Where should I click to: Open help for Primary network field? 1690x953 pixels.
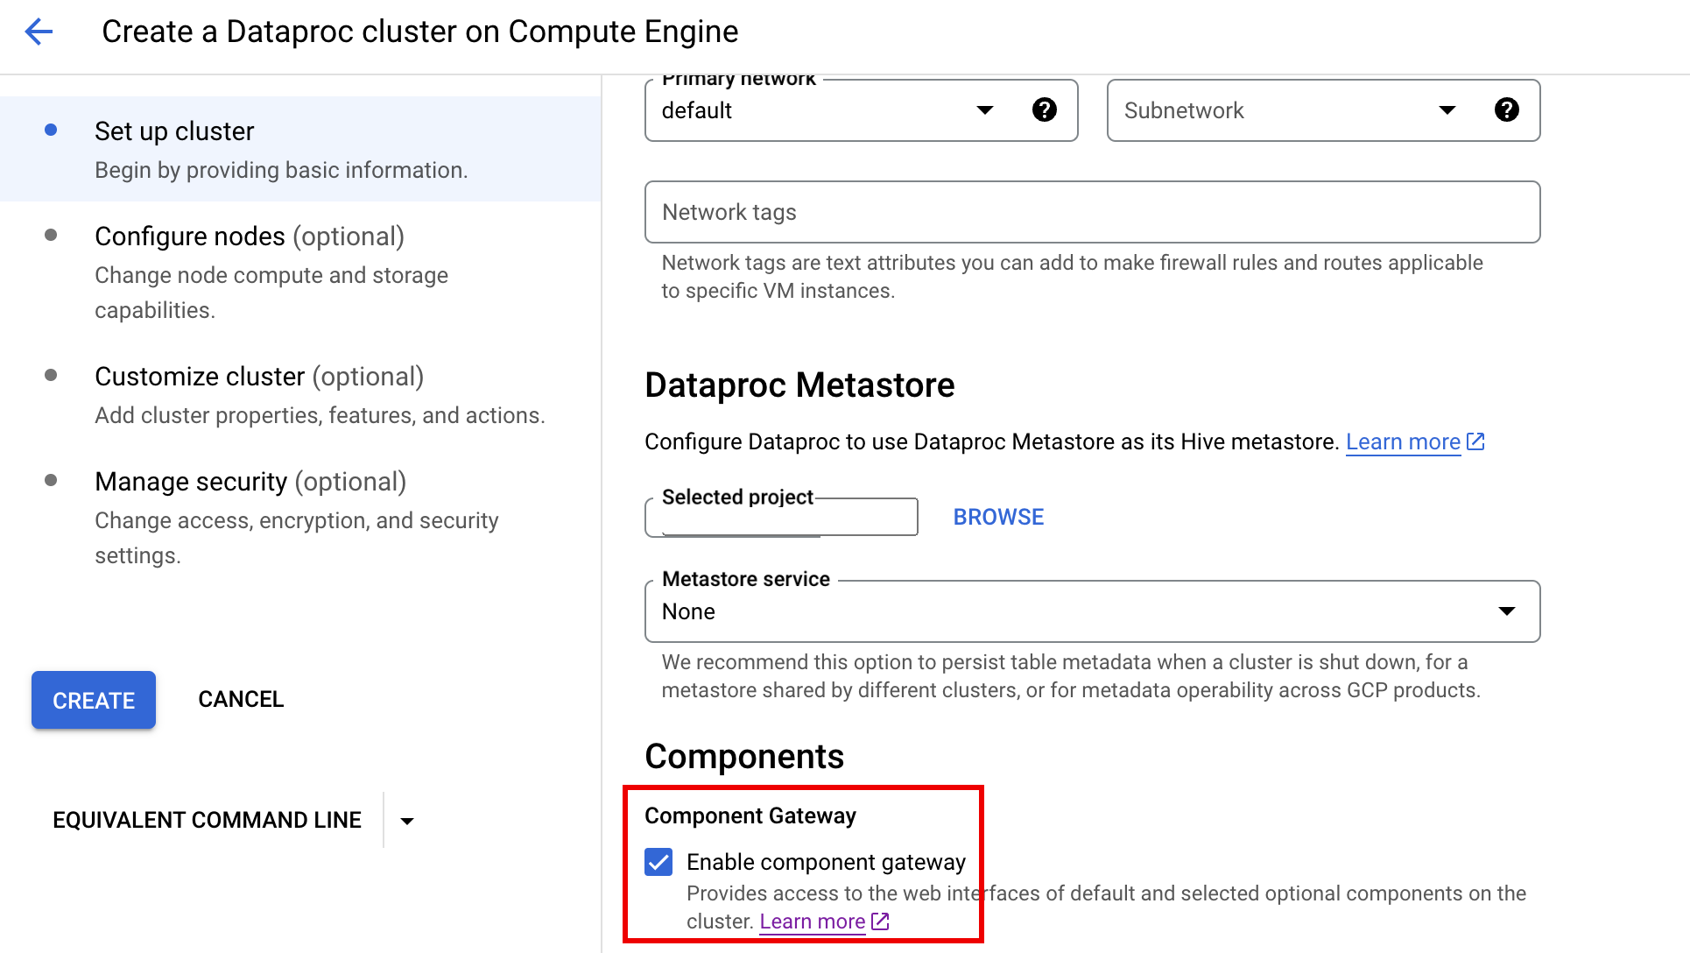tap(1044, 109)
